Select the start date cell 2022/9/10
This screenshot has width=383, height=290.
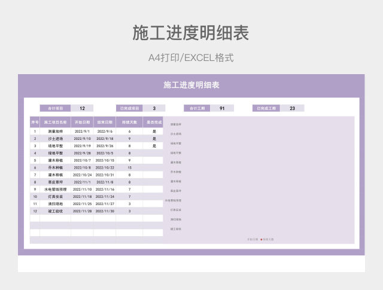82,138
